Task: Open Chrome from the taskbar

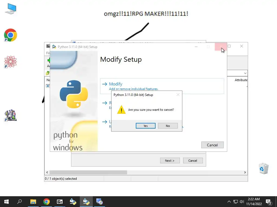Action: pyautogui.click(x=47, y=202)
